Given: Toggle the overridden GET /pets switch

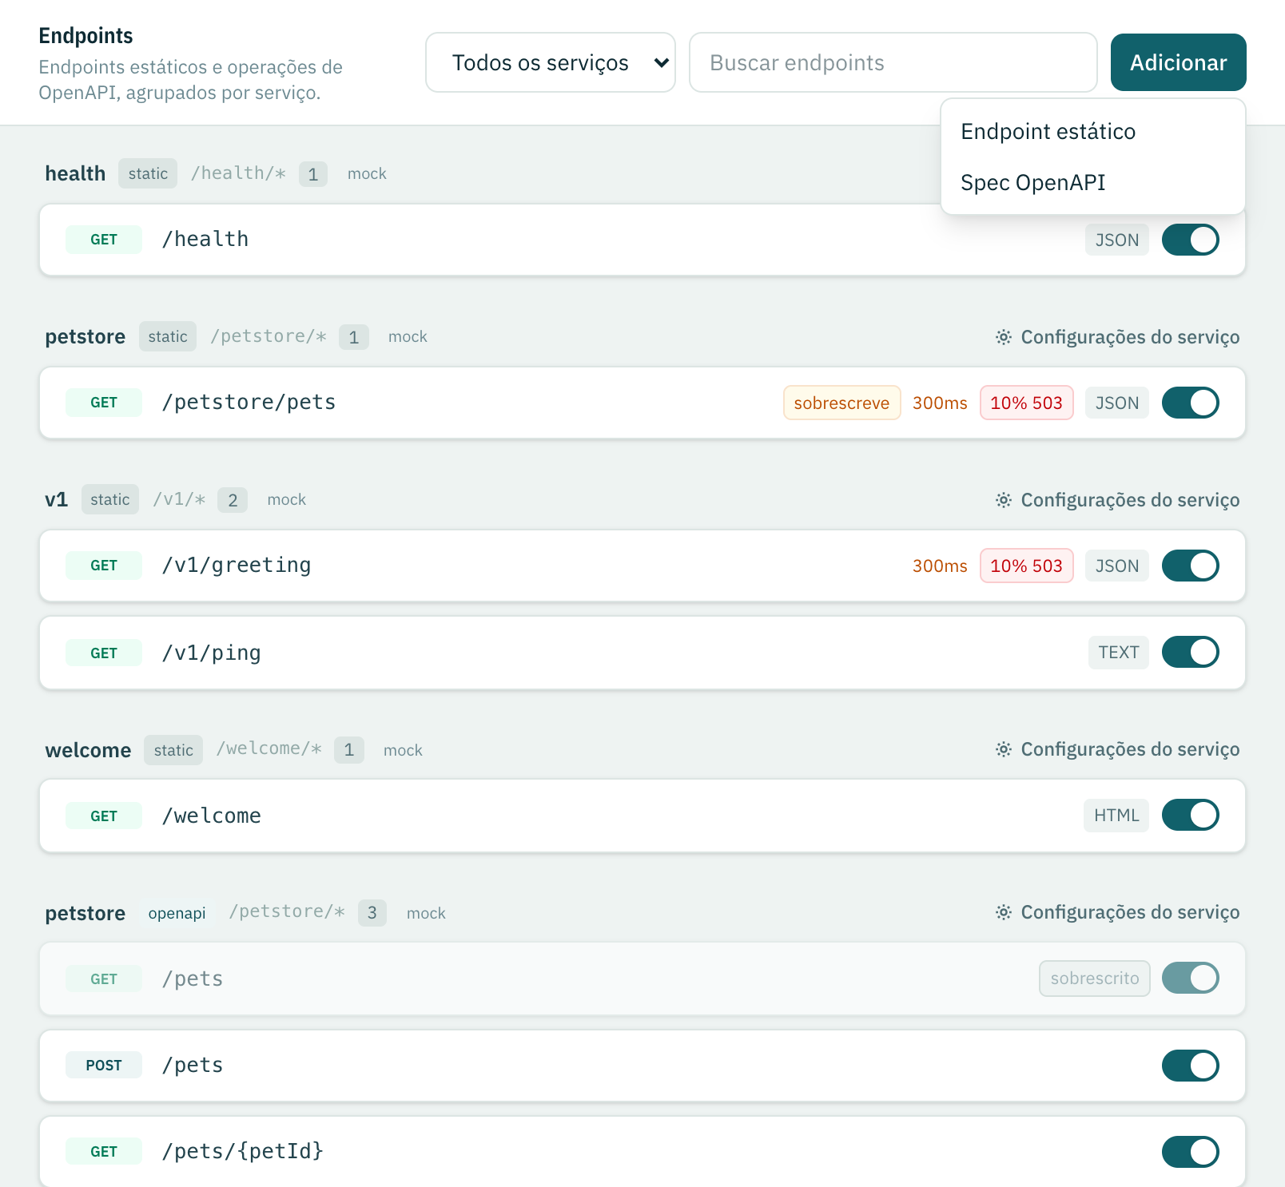Looking at the screenshot, I should pyautogui.click(x=1190, y=978).
